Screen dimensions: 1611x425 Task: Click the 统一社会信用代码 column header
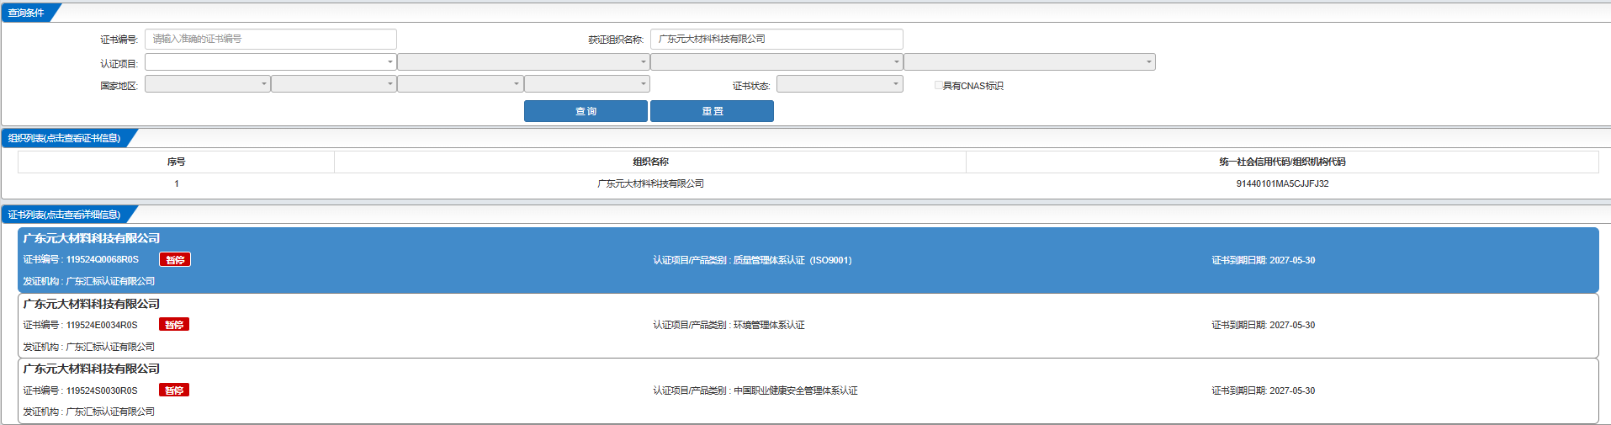(1282, 162)
